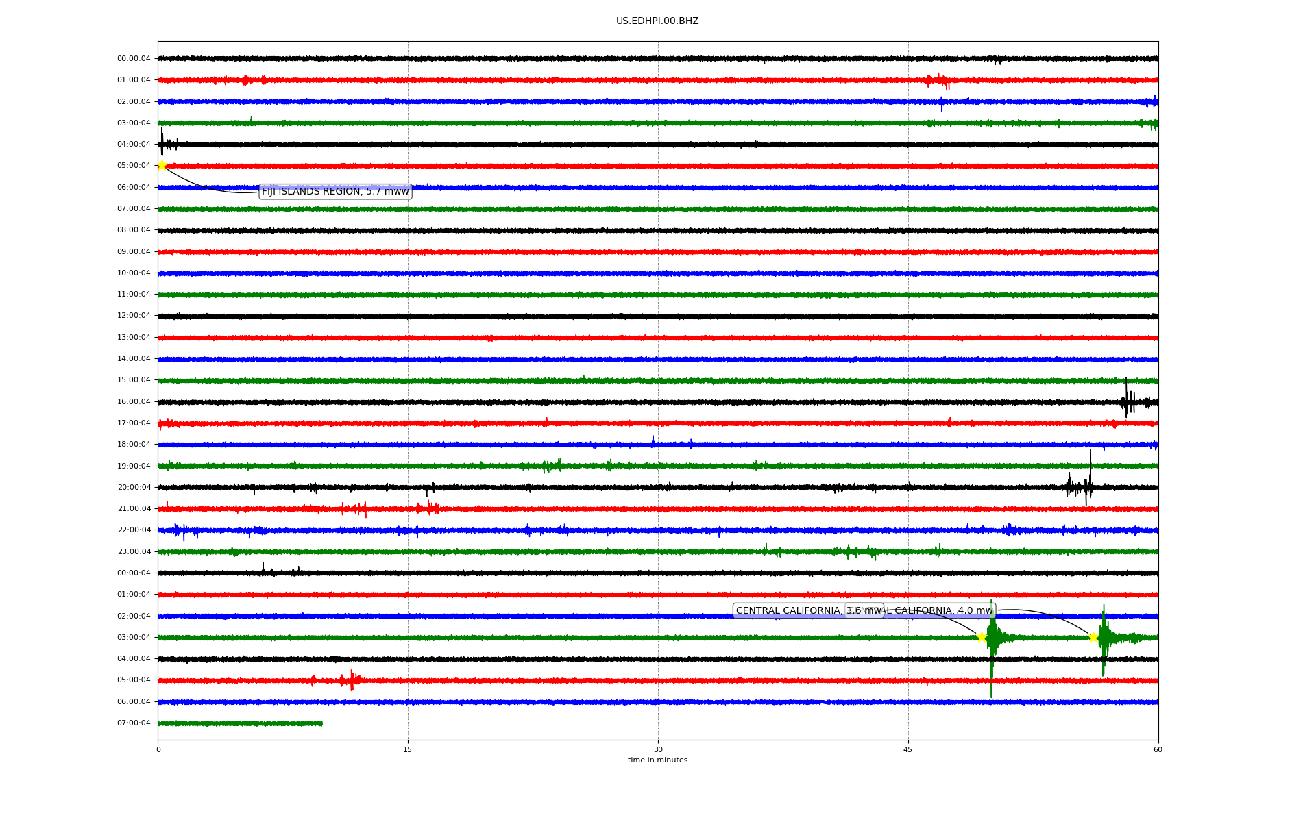Viewport: 1316px width, 822px height.
Task: Click the yellow star on the Fiji event
Action: [162, 165]
